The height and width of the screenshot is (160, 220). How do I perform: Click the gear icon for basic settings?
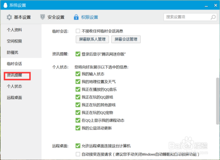tap(9, 17)
